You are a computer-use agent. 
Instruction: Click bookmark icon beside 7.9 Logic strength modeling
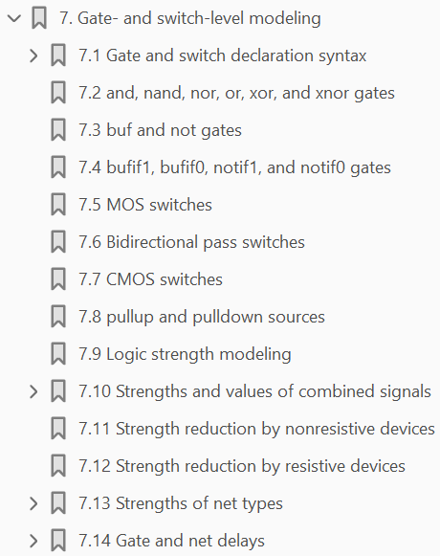[58, 354]
